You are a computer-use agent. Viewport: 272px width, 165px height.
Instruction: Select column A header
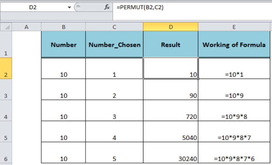coord(26,27)
